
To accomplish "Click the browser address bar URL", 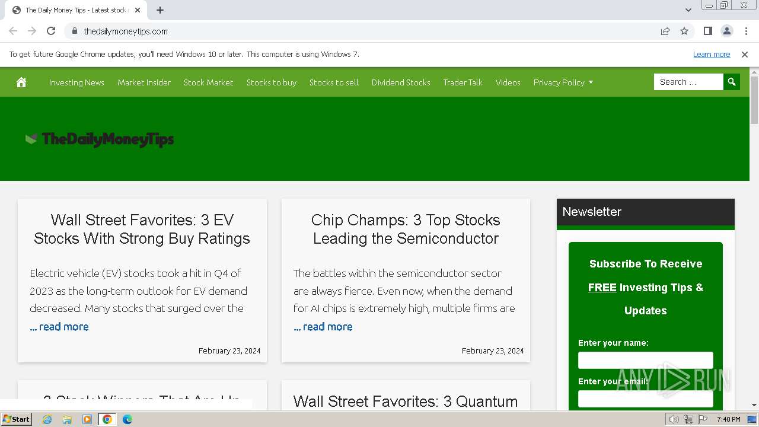I will (126, 31).
